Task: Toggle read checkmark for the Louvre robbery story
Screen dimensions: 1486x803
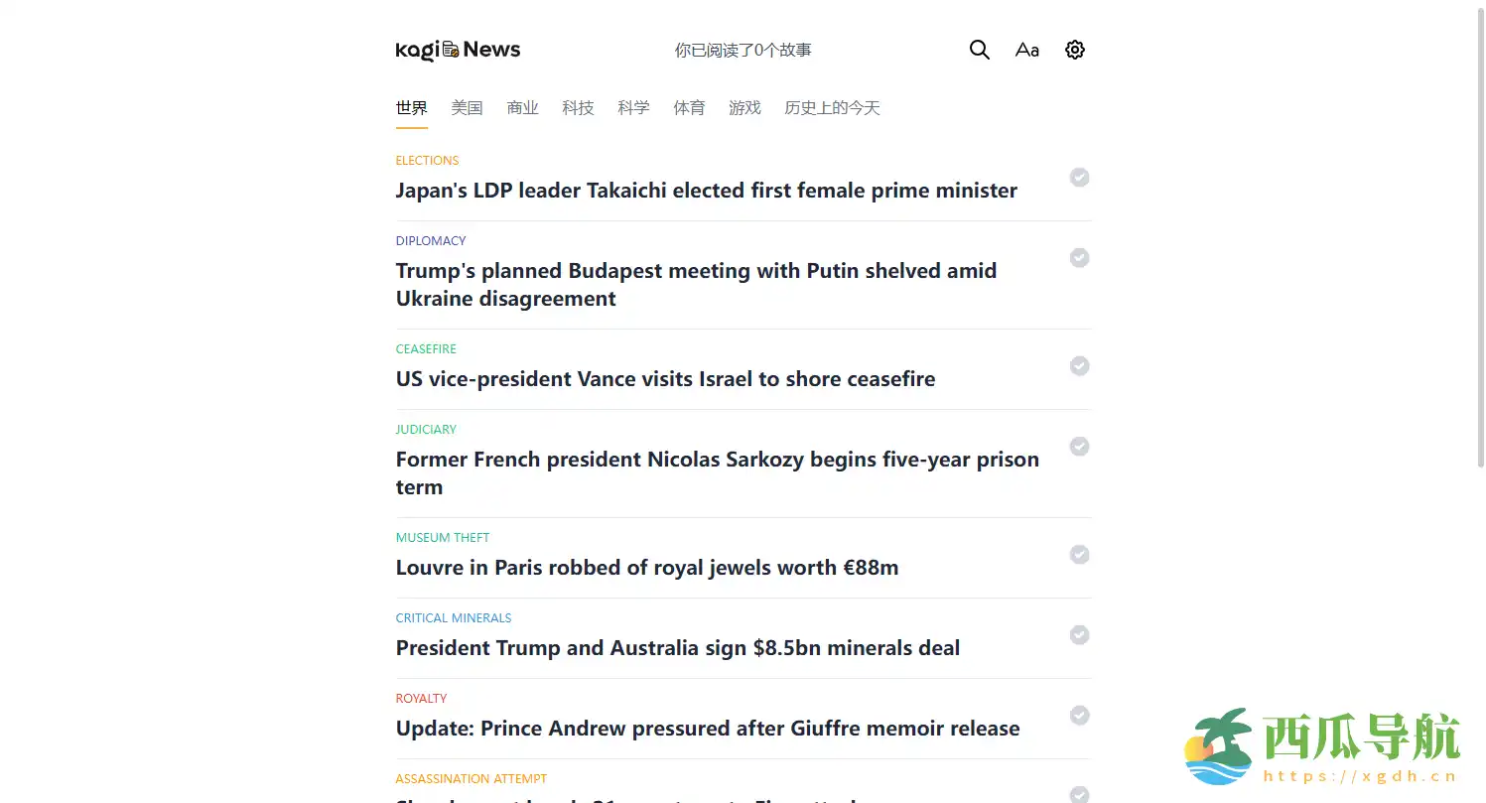Action: 1079,554
